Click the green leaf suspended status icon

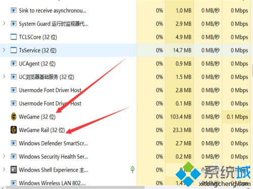click(x=133, y=169)
